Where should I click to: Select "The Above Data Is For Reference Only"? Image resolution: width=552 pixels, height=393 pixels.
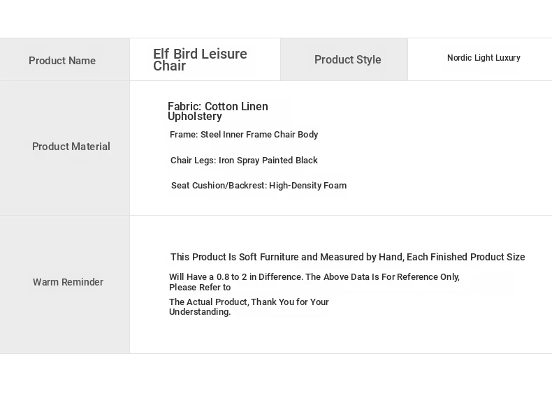pyautogui.click(x=383, y=276)
